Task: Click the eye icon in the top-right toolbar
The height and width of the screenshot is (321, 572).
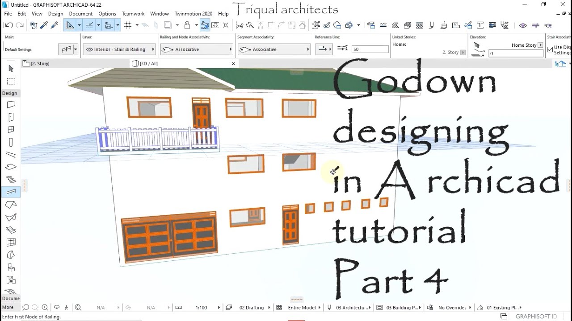Action: coord(523,25)
